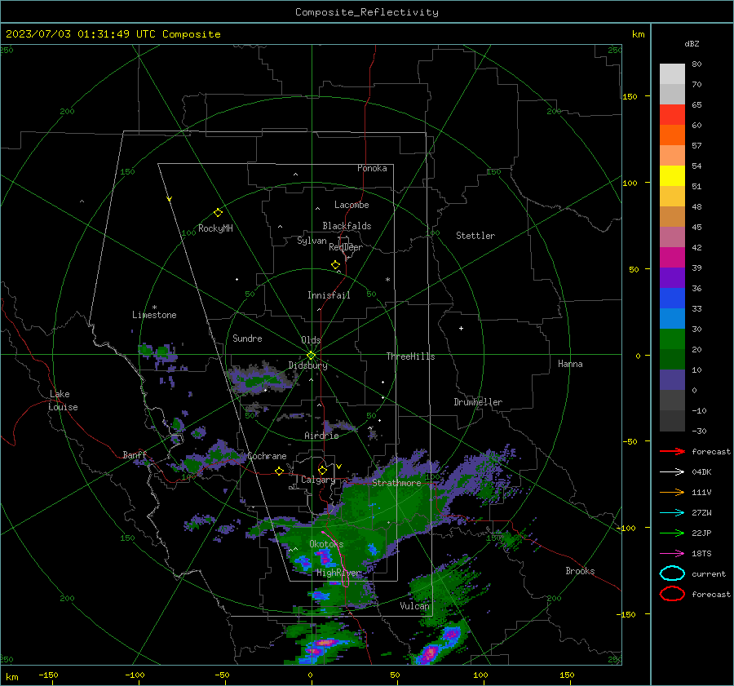
Task: Click the 65 dBZ red color swatch
Action: [672, 114]
